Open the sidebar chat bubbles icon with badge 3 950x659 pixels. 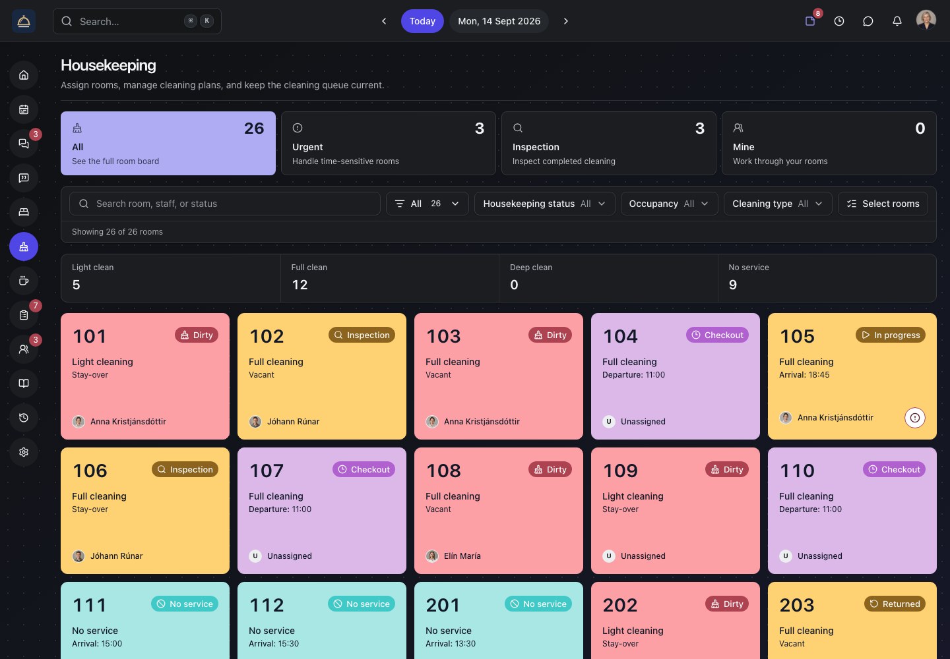(x=24, y=144)
